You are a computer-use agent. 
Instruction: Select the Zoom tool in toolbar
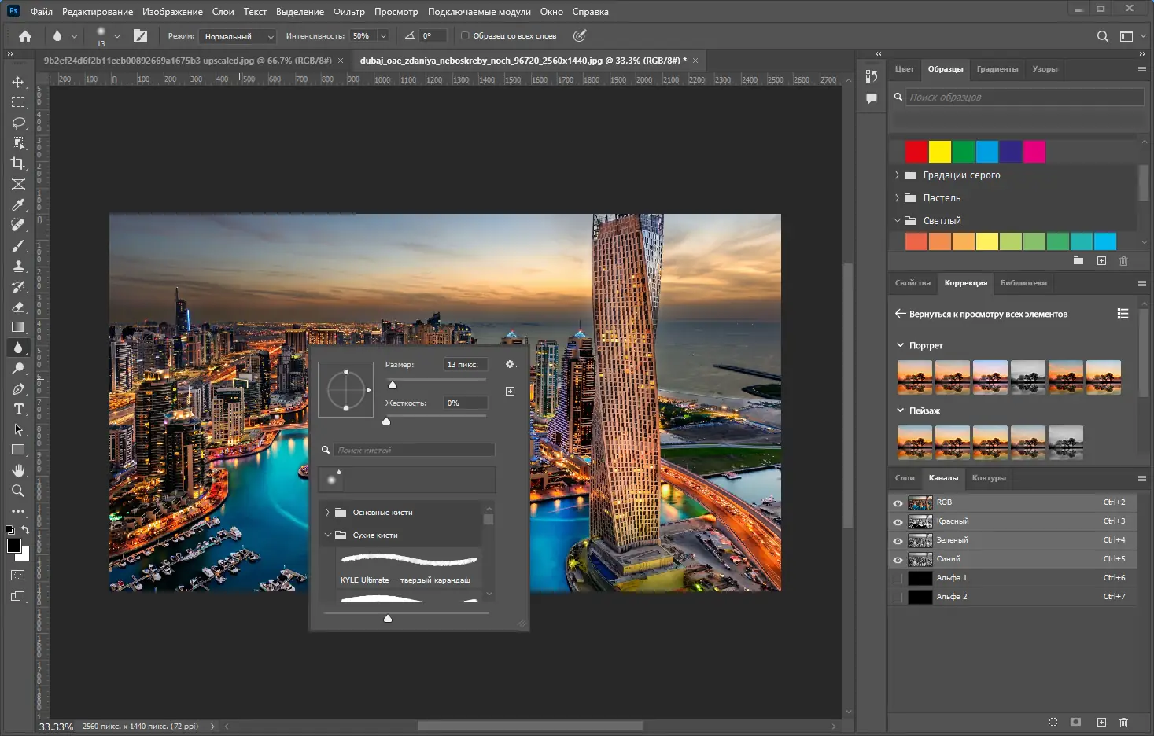18,491
